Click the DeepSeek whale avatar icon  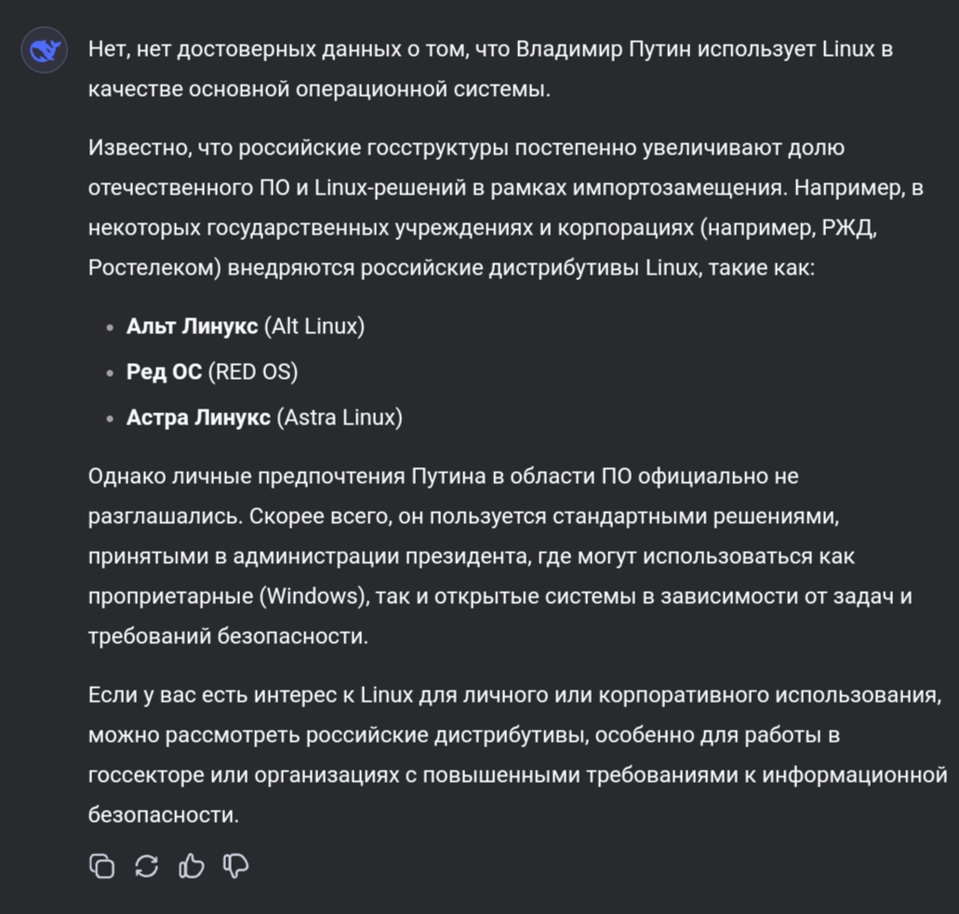click(x=44, y=50)
